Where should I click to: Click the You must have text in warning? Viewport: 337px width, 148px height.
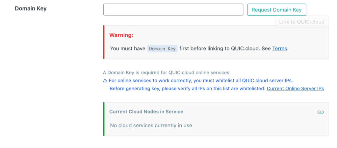(128, 49)
